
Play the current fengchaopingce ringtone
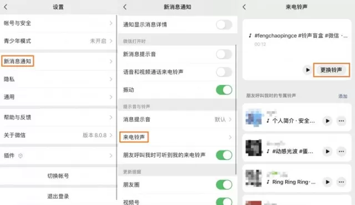coord(307,70)
